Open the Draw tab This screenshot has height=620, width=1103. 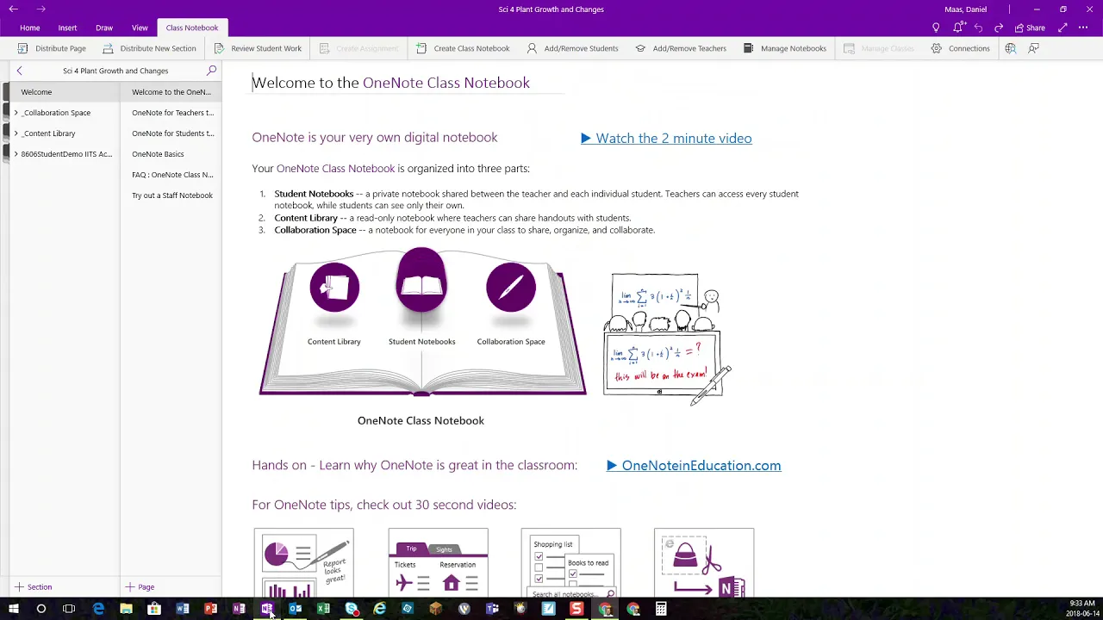pos(104,28)
